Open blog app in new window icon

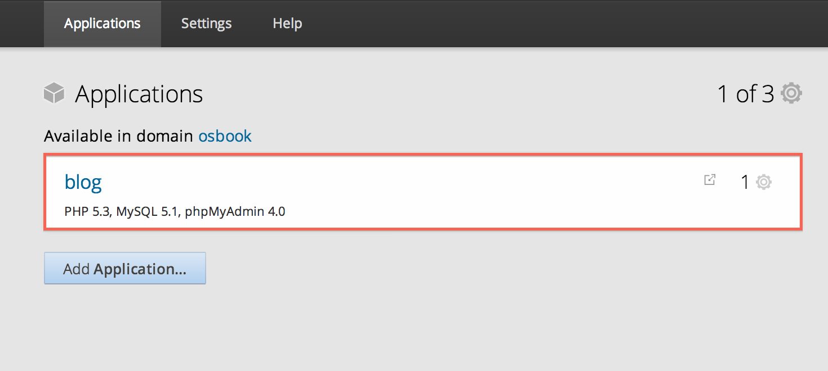(x=710, y=180)
